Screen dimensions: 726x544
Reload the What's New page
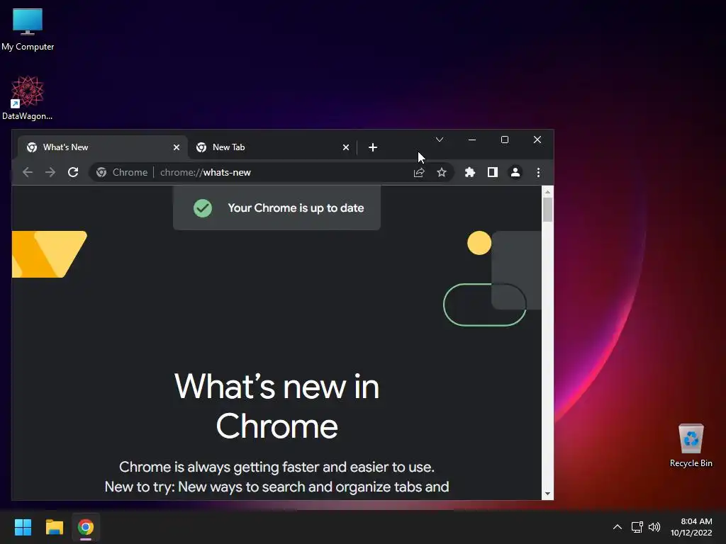(73, 173)
